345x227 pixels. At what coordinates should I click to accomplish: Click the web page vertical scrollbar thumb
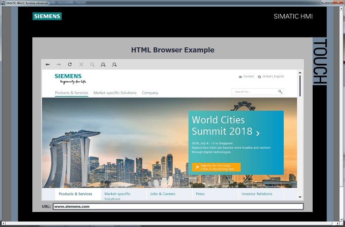(300, 86)
